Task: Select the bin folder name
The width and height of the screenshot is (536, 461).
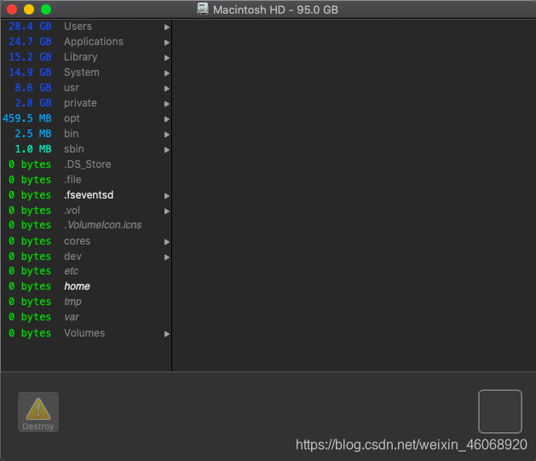Action: (x=71, y=134)
